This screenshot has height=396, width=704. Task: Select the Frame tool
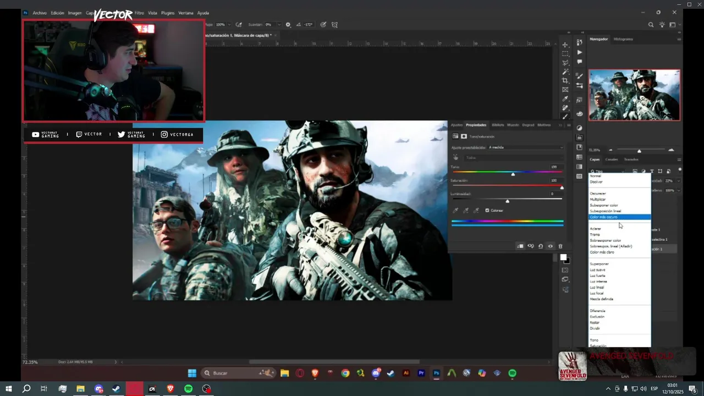[x=565, y=90]
